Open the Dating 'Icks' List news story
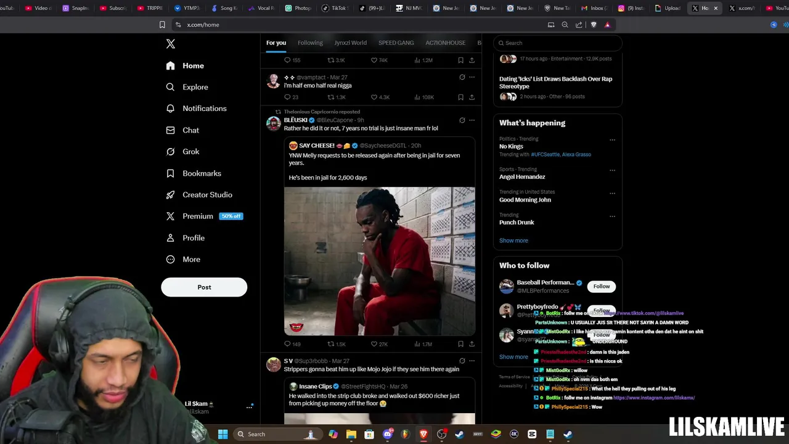Image resolution: width=789 pixels, height=444 pixels. pyautogui.click(x=555, y=83)
